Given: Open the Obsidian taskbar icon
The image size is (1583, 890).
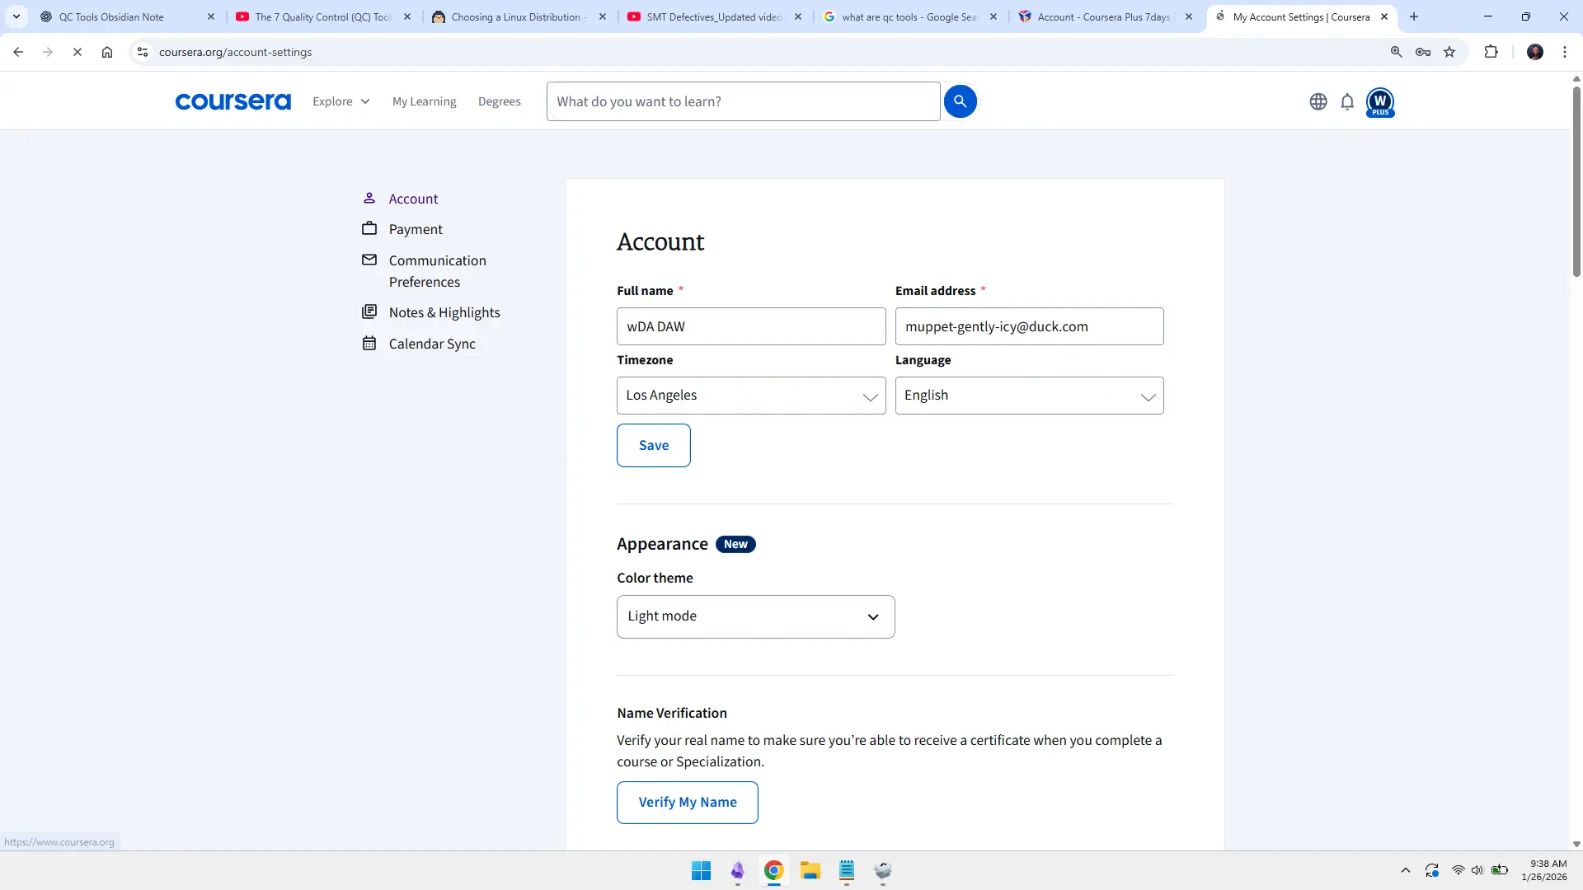Looking at the screenshot, I should 738,871.
